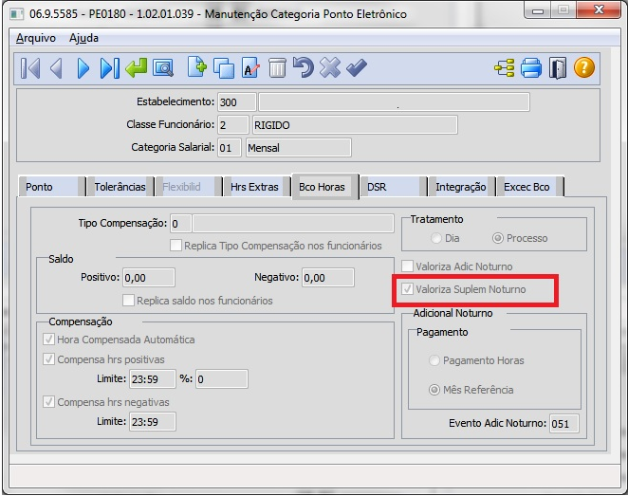Open the search magnifier icon
The height and width of the screenshot is (496, 628).
tap(163, 68)
